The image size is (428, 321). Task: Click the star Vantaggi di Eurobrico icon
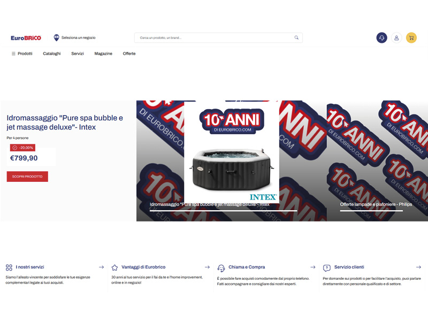tap(114, 267)
